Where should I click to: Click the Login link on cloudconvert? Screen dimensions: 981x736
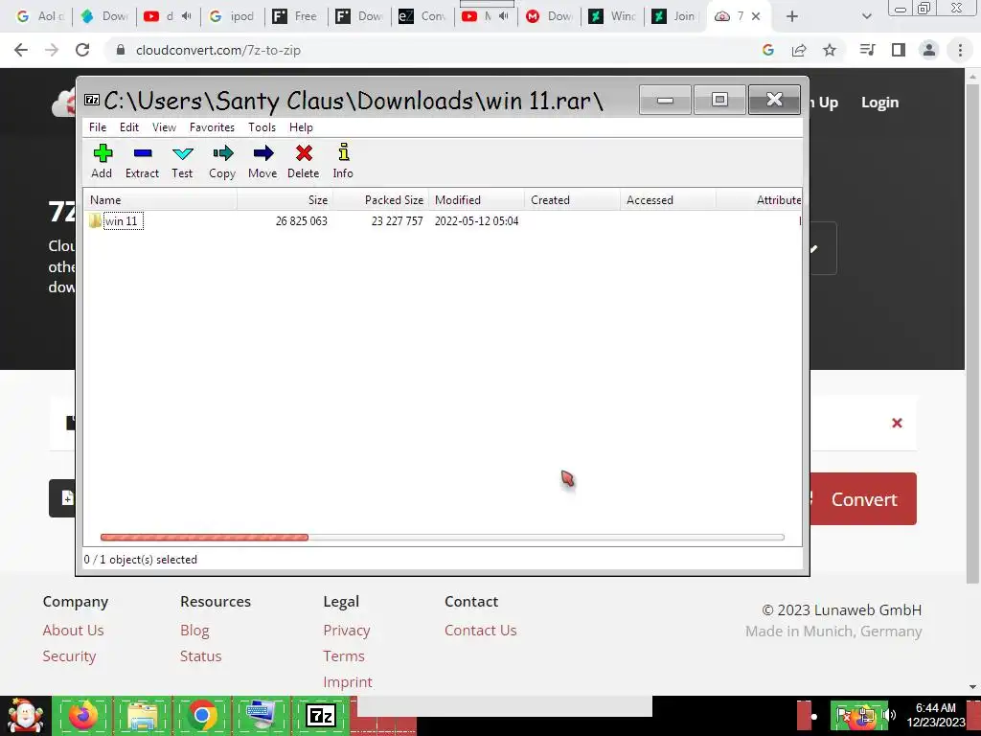[x=879, y=102]
